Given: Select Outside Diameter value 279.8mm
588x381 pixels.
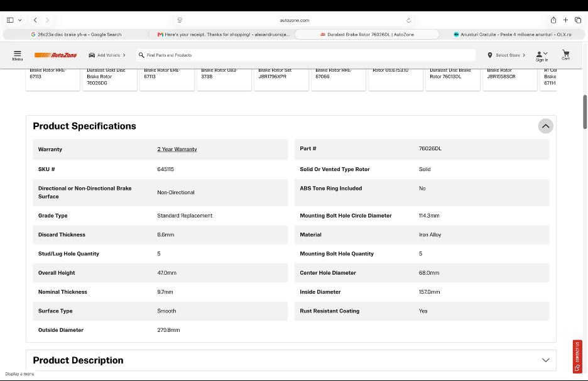Looking at the screenshot, I should pyautogui.click(x=168, y=330).
